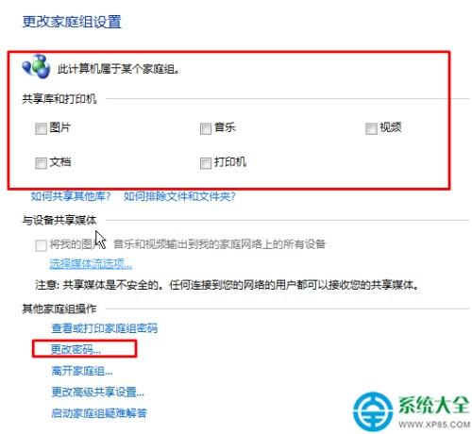Enable the 图片 sharing checkbox
The image size is (472, 434).
[41, 128]
